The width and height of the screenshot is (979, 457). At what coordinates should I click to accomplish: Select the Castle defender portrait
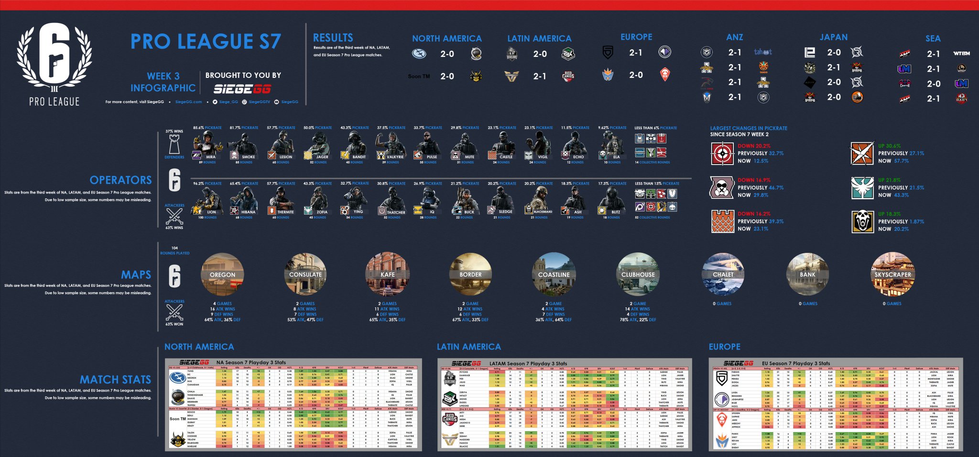click(501, 145)
